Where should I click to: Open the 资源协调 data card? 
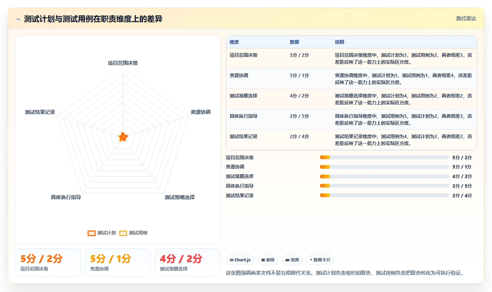118,262
